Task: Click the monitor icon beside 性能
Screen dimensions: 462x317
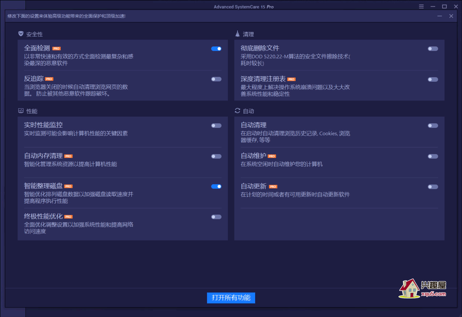Action: tap(21, 111)
